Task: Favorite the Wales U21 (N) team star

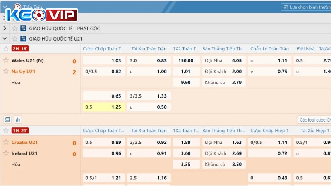Action: 6,60
